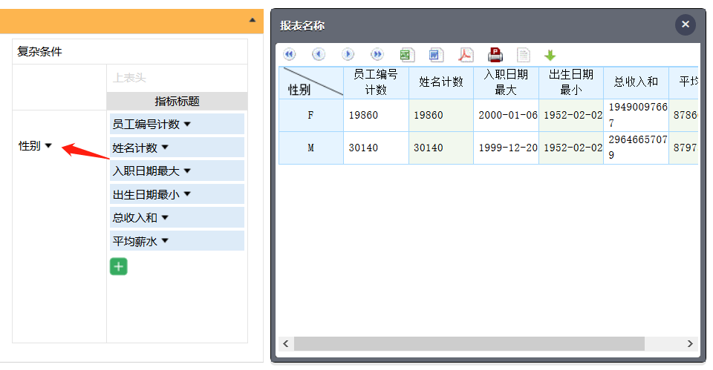Image resolution: width=713 pixels, height=370 pixels.
Task: Export report to Word
Action: (436, 55)
